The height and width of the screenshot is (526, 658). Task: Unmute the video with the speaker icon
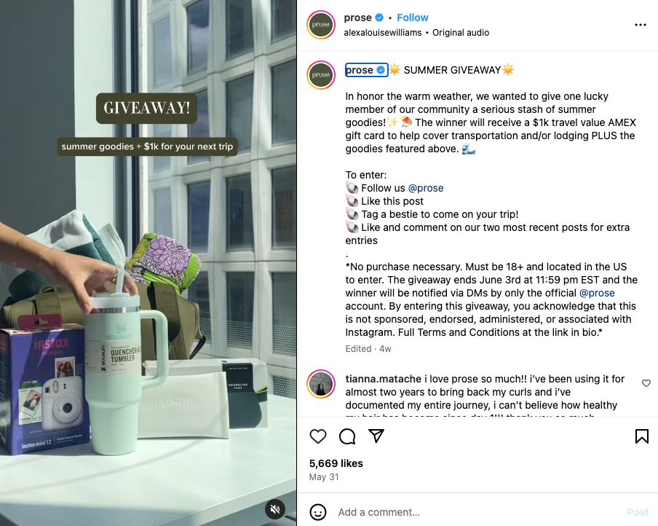click(x=275, y=509)
